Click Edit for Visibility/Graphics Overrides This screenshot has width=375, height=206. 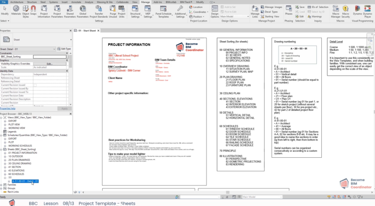tap(49, 63)
